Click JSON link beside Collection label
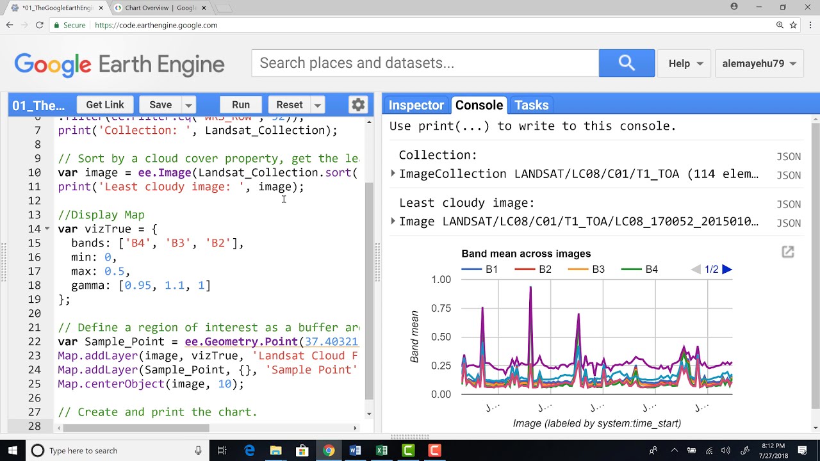 789,156
